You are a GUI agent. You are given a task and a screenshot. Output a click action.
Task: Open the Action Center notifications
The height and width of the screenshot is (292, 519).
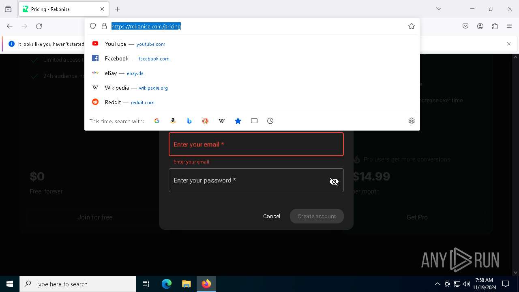coord(506,284)
